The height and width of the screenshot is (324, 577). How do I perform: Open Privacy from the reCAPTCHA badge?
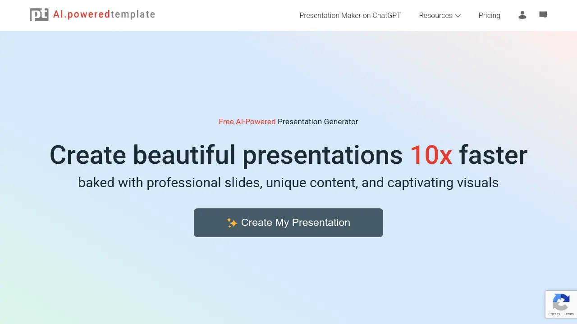click(555, 314)
